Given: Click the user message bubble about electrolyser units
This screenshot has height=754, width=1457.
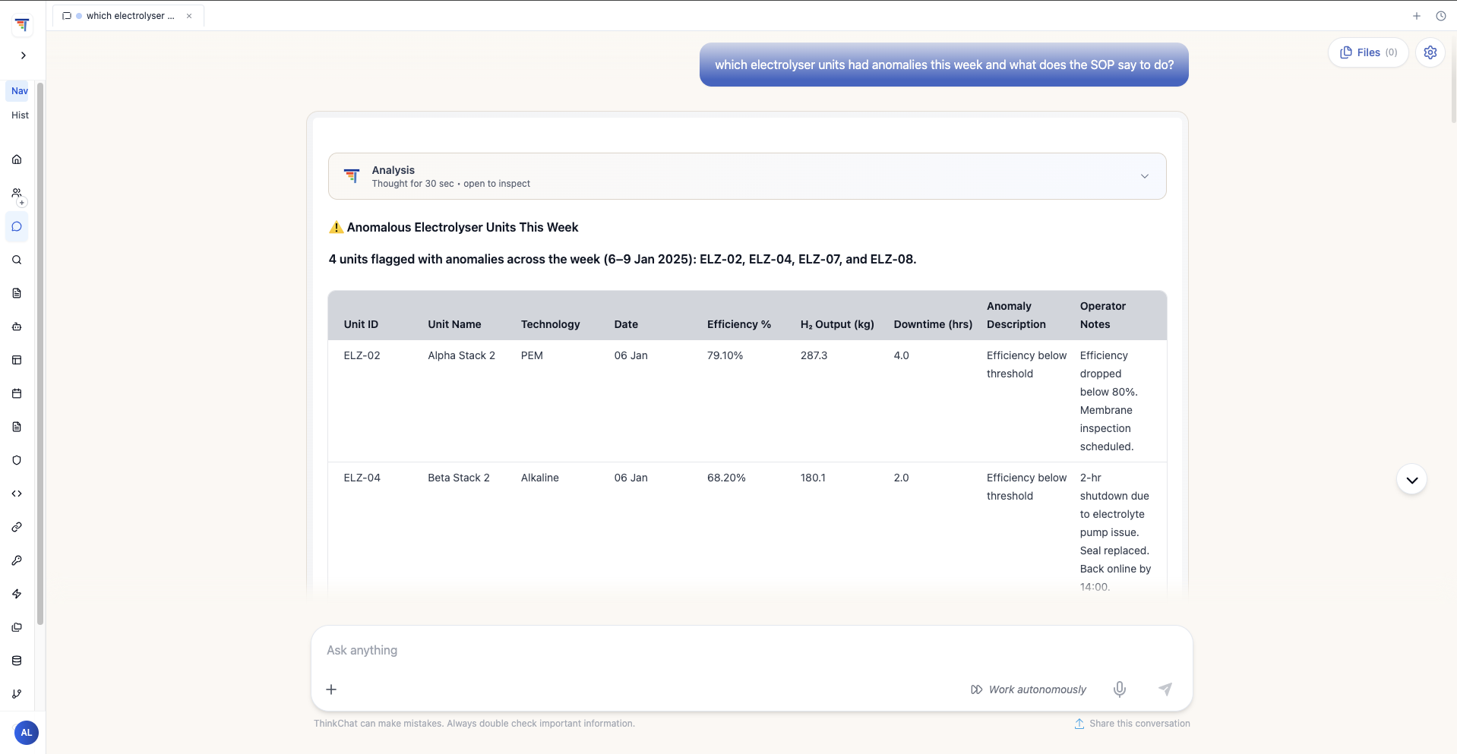Looking at the screenshot, I should click(x=943, y=65).
